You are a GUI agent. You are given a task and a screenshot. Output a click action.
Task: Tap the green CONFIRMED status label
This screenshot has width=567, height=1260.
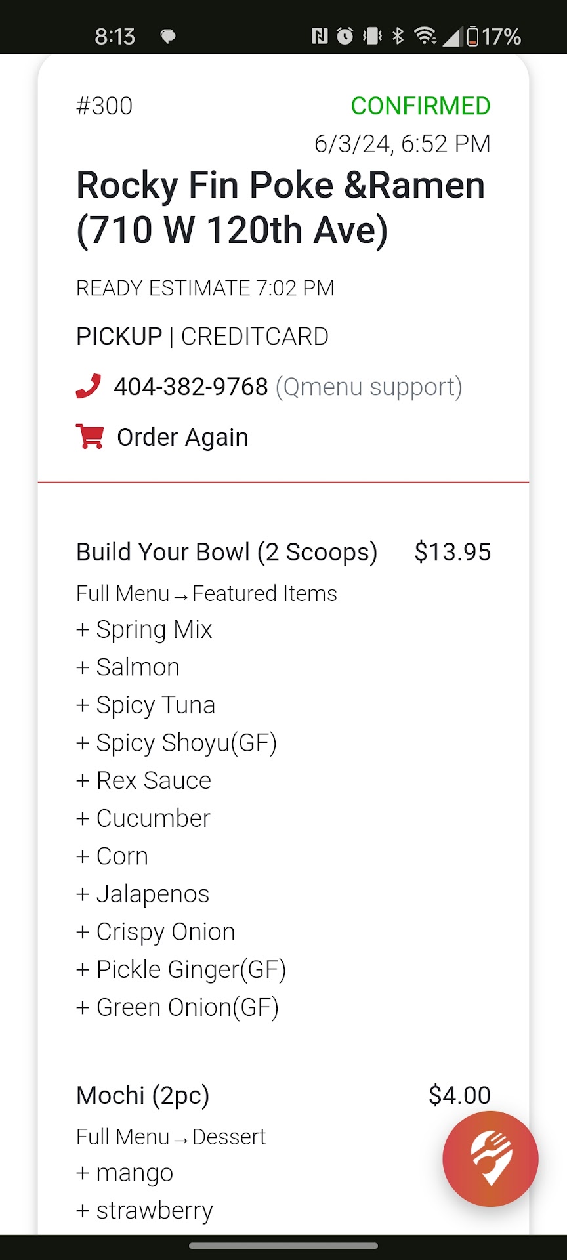click(x=421, y=106)
